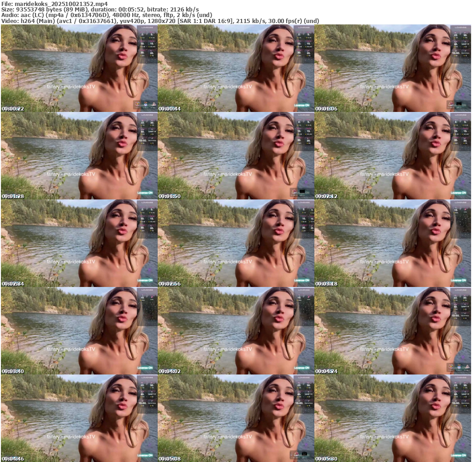Select the thumbnail at 00:01:50
472x462 pixels.
[236, 156]
